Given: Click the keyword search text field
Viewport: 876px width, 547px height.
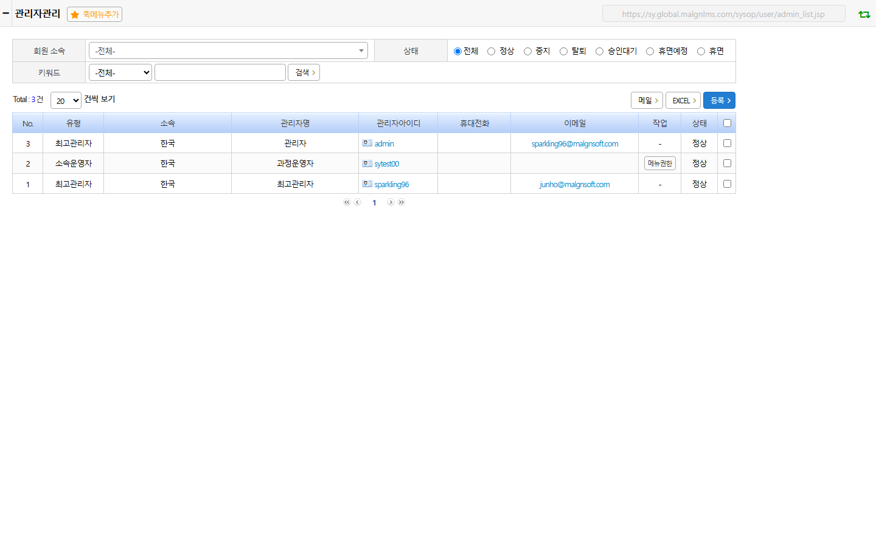Looking at the screenshot, I should point(220,72).
